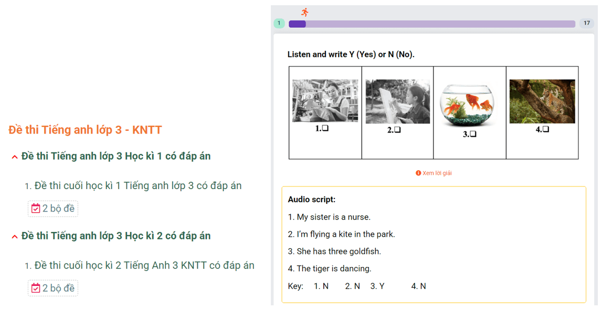Click the Xem lời giải link
Screen dimensions: 601x309
pos(437,173)
